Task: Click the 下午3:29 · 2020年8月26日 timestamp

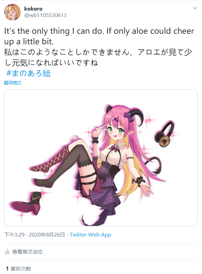Action: click(34, 234)
